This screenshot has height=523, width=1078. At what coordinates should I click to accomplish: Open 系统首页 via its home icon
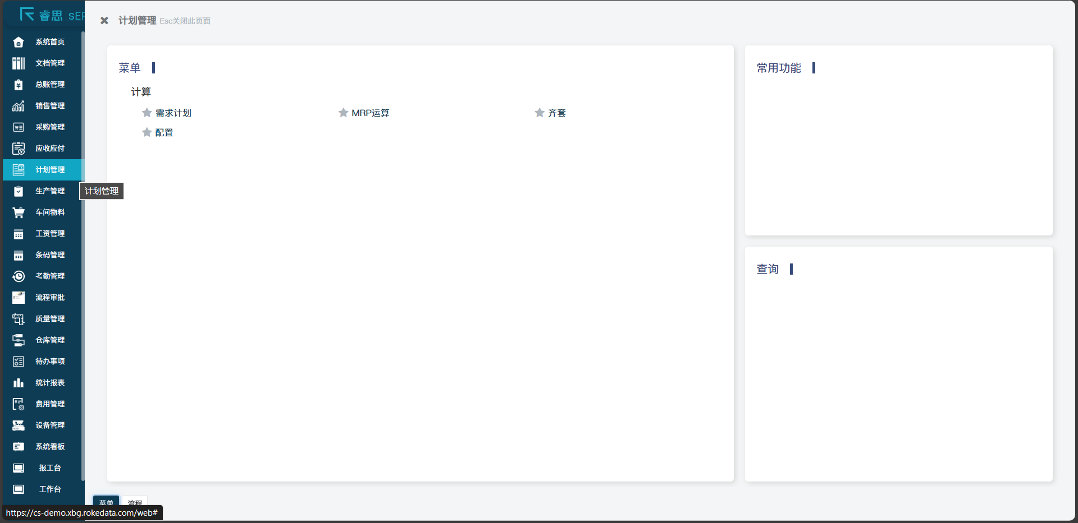tap(19, 41)
